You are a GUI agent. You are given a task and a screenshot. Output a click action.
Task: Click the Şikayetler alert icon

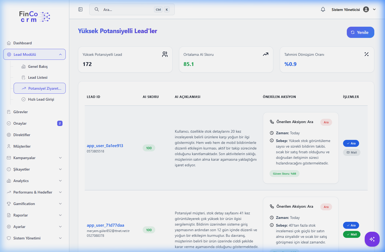coord(9,169)
